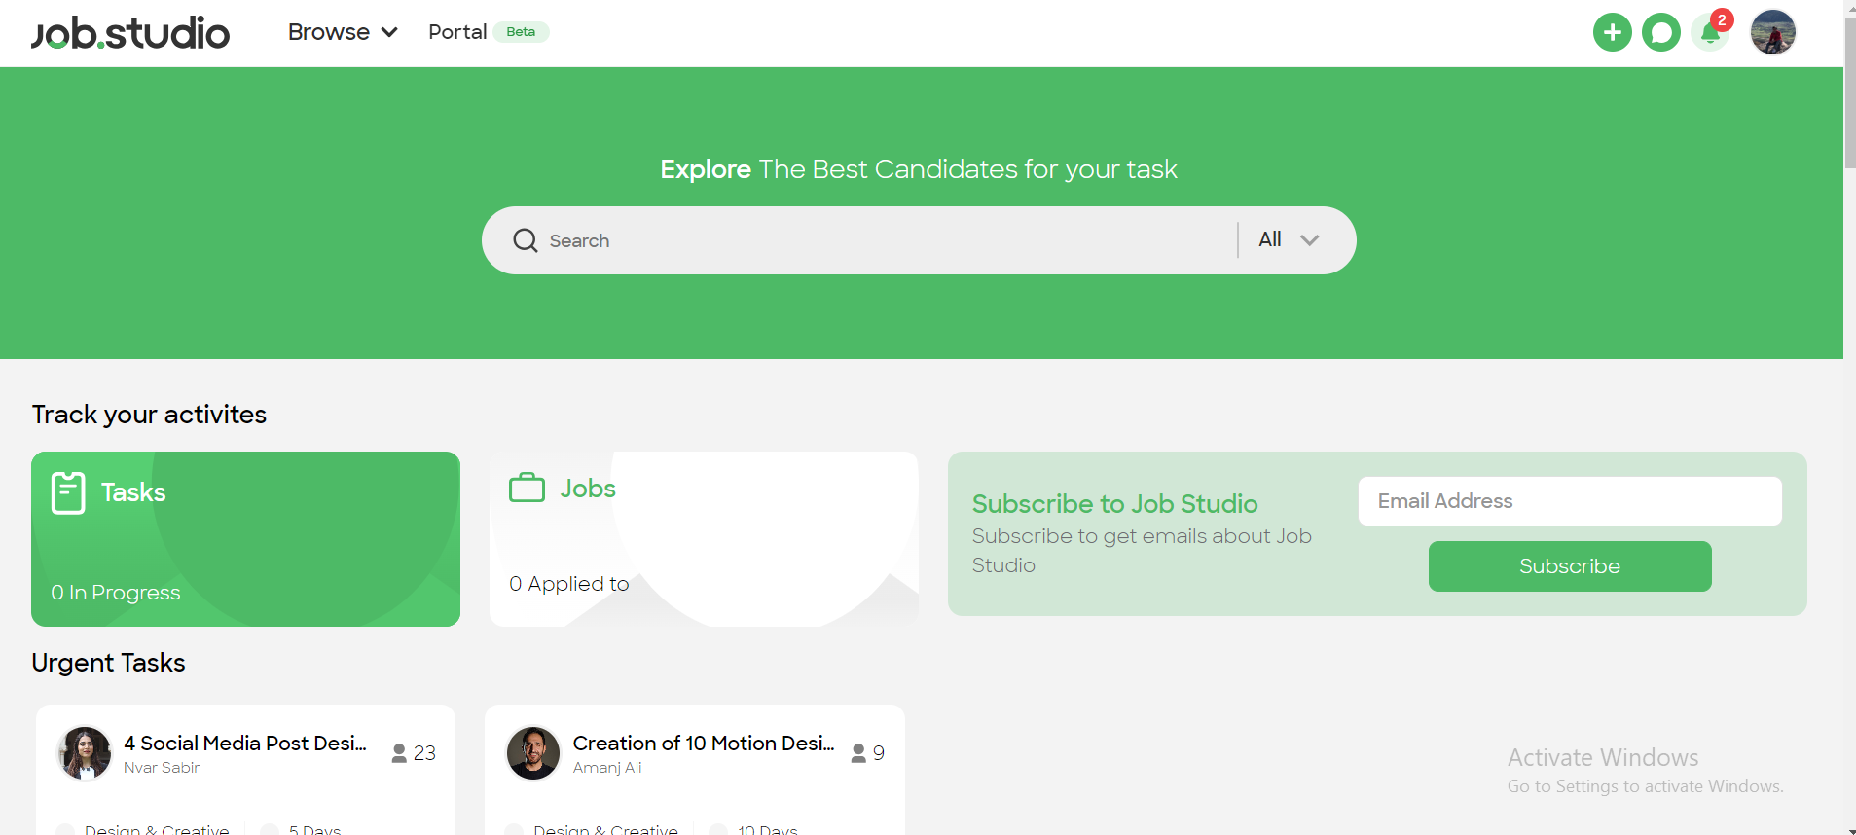This screenshot has height=835, width=1856.
Task: Click into the Search text field
Action: pyautogui.click(x=876, y=240)
